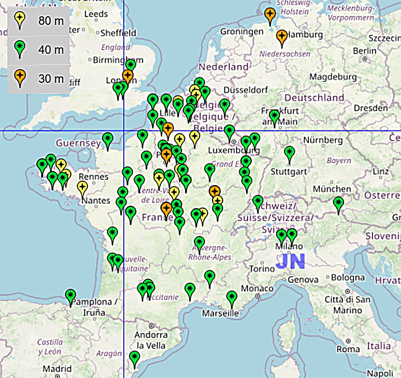Click the green 40 m legend icon
Viewport: 401px width, 378px height.
click(19, 48)
